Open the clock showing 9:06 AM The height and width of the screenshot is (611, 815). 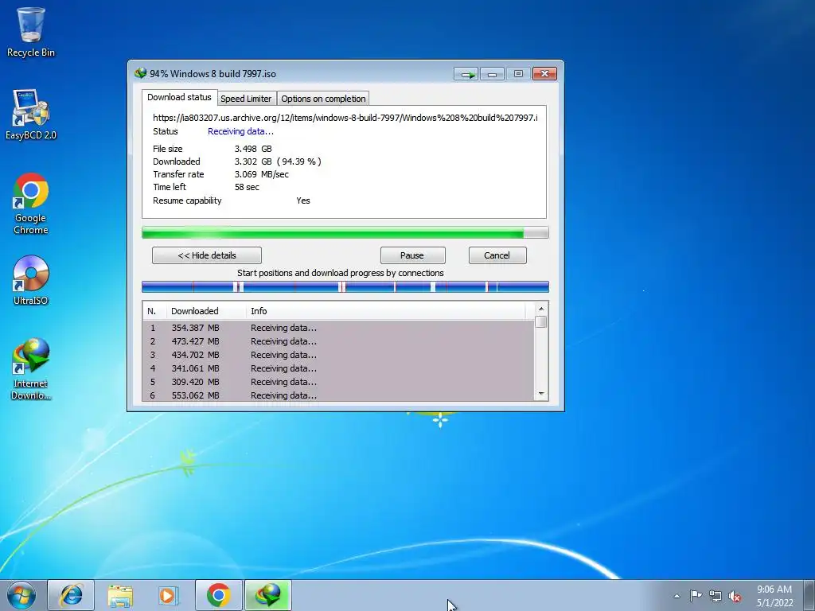[774, 596]
